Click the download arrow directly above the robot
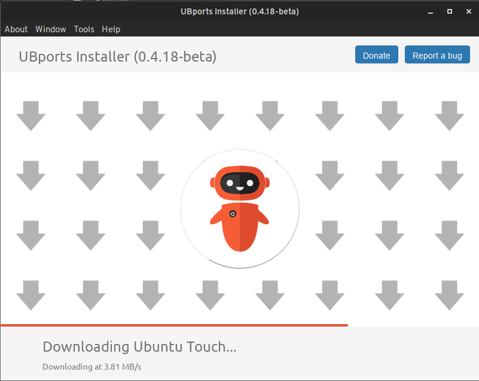 coord(210,116)
